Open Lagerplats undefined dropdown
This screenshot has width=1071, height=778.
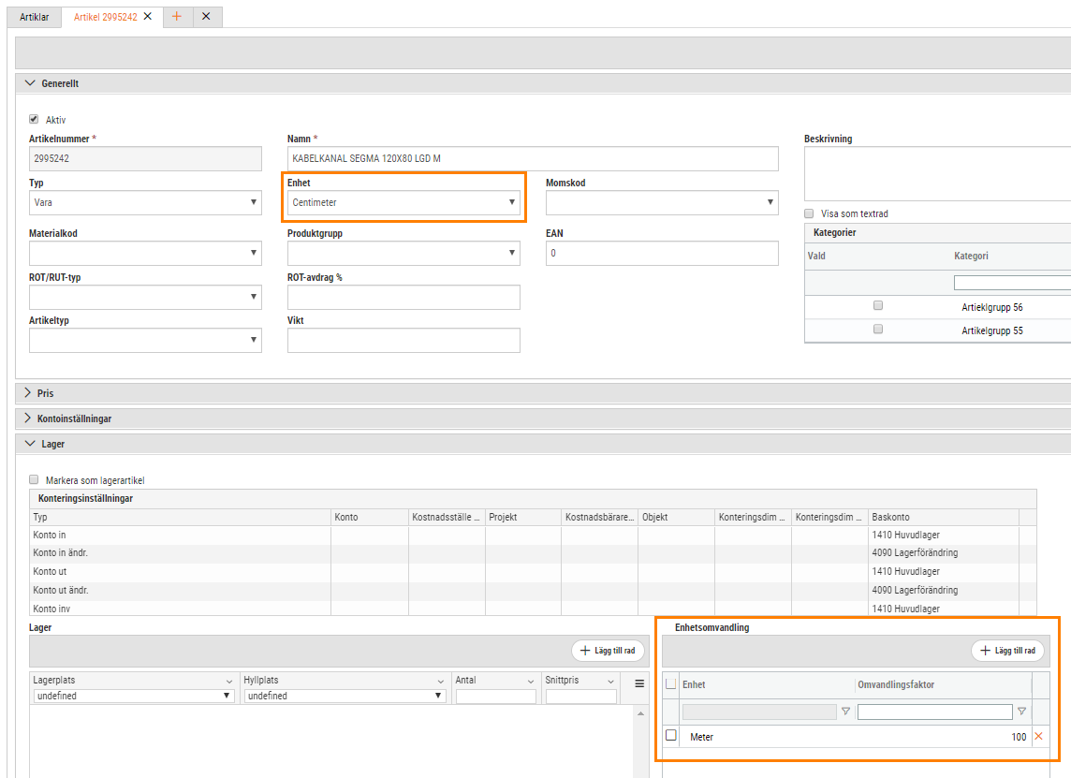(x=133, y=696)
